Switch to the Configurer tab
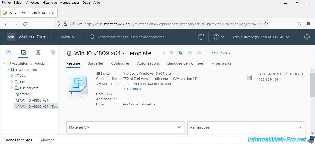 coord(120,63)
